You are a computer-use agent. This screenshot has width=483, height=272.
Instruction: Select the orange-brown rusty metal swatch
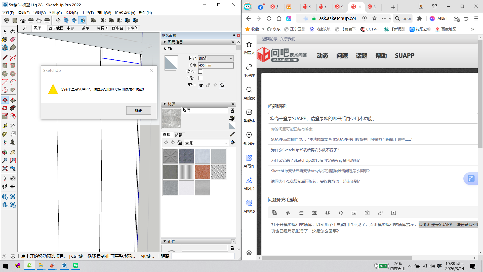pos(202,172)
